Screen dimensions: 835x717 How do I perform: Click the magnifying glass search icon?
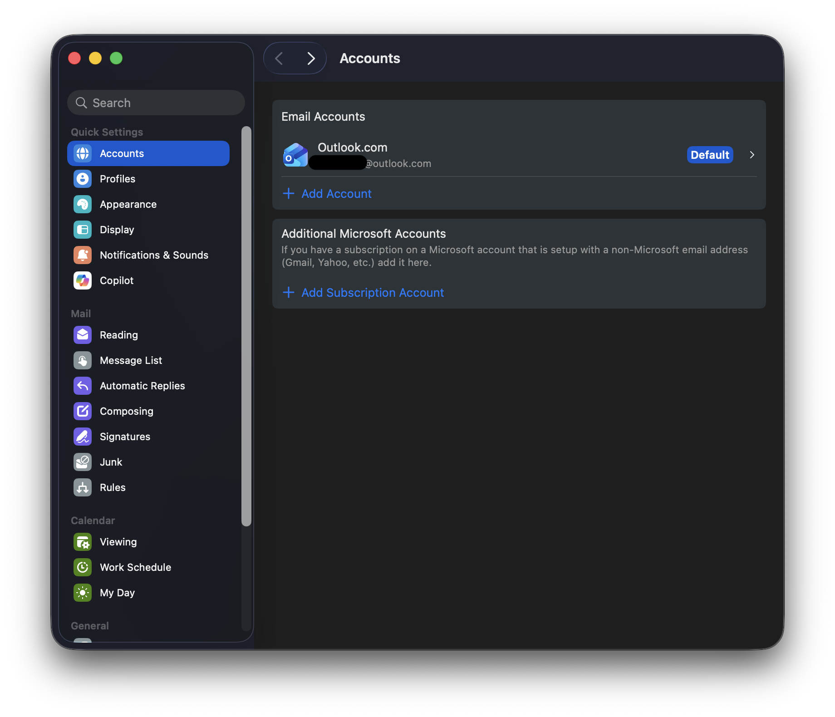pyautogui.click(x=81, y=103)
